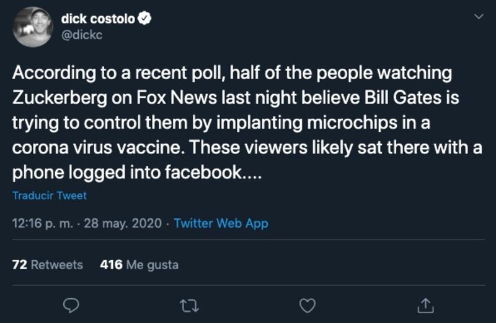Expand the tweet options chevron
496x323 pixels.
(479, 17)
